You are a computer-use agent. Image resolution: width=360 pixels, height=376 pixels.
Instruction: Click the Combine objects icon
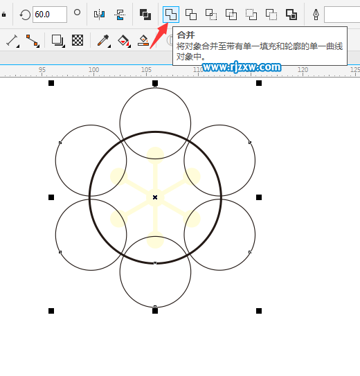pyautogui.click(x=145, y=15)
